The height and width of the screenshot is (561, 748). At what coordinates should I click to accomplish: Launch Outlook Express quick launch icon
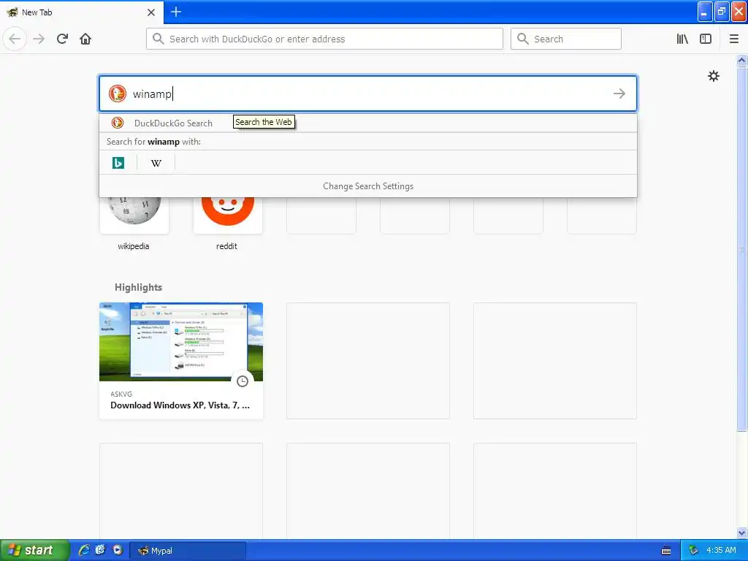(100, 550)
